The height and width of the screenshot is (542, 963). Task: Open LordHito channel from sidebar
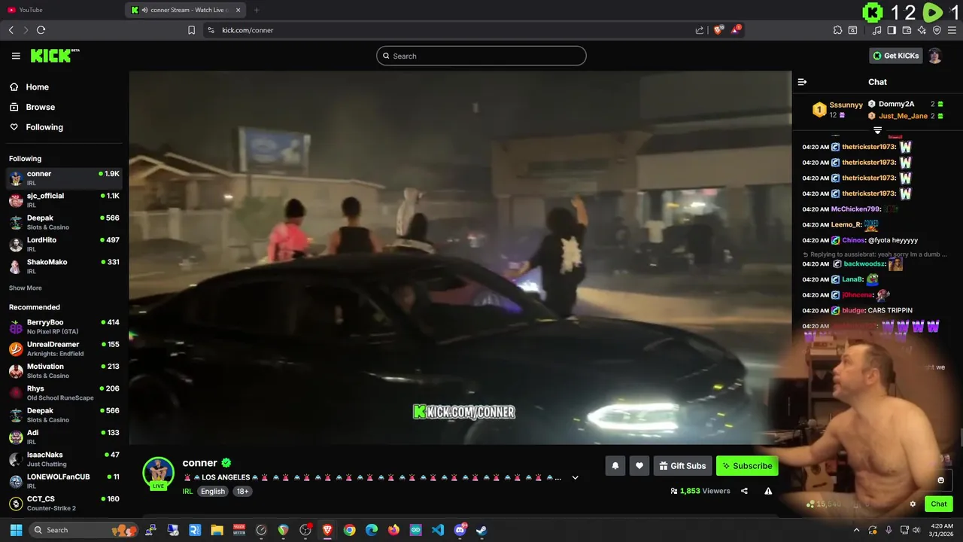(64, 244)
